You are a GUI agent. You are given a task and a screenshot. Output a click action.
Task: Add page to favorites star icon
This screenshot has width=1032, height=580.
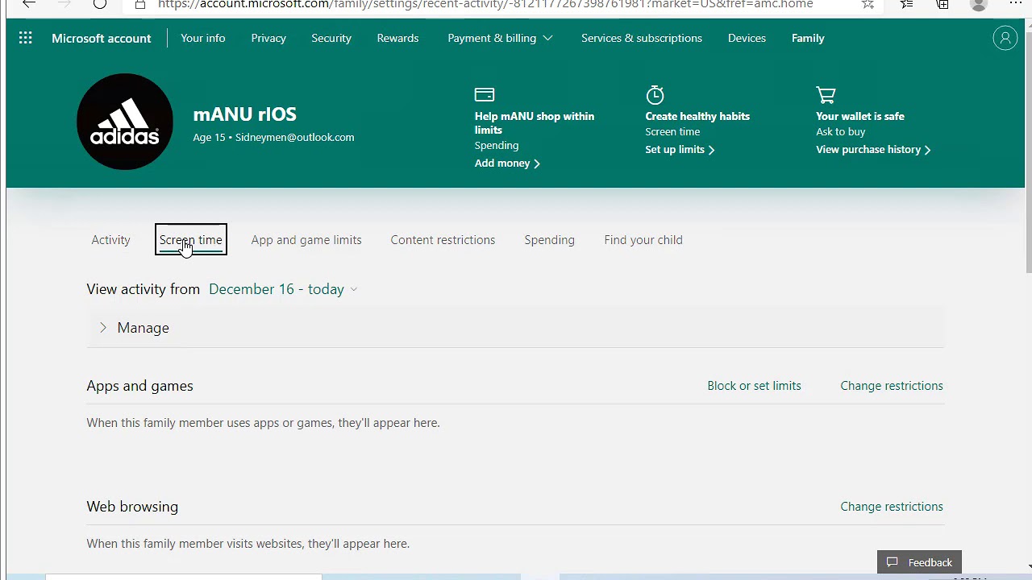point(868,4)
